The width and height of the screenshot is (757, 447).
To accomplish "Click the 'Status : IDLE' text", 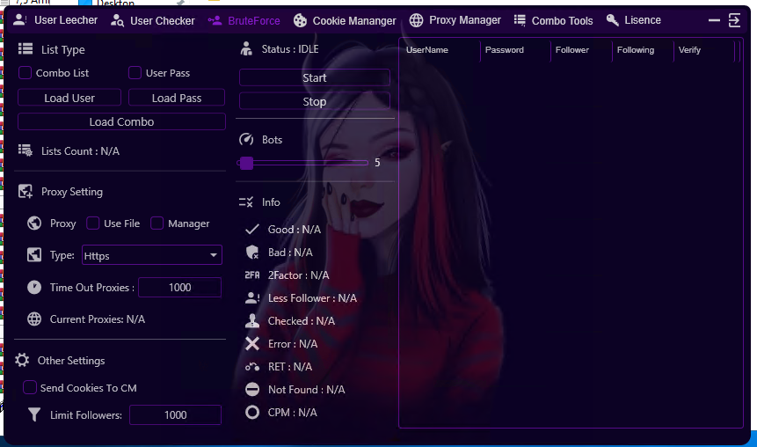I will point(290,48).
